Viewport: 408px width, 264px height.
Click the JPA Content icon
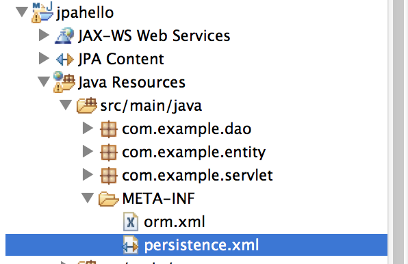(x=65, y=60)
